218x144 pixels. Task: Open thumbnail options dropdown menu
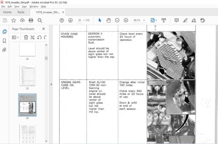point(15,37)
